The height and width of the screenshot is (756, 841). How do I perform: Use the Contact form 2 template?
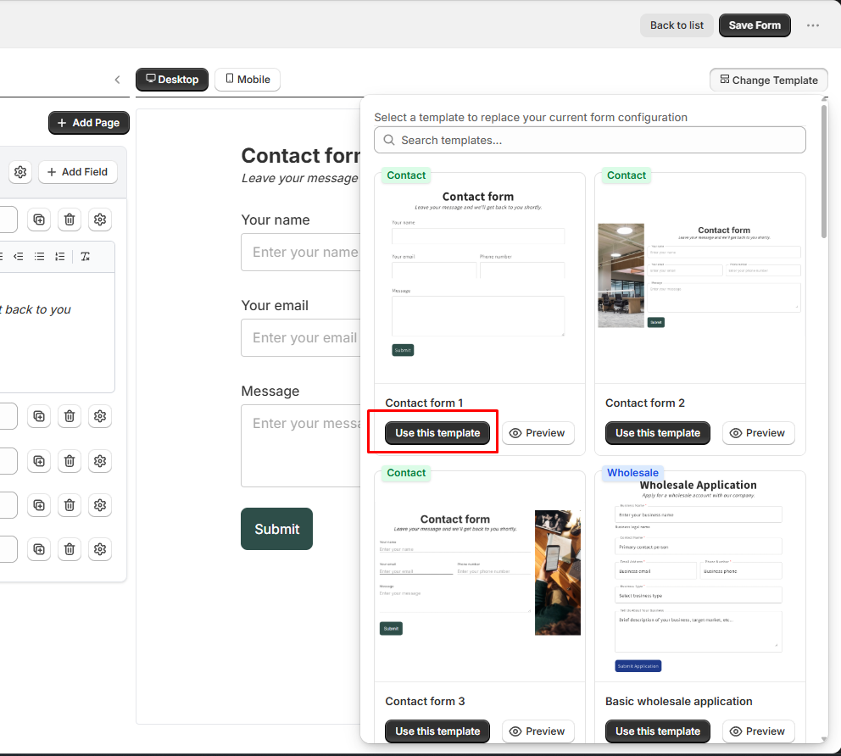tap(658, 433)
